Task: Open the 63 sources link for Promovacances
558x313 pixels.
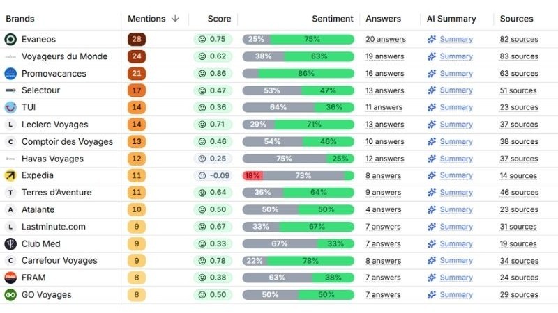Action: (x=518, y=73)
